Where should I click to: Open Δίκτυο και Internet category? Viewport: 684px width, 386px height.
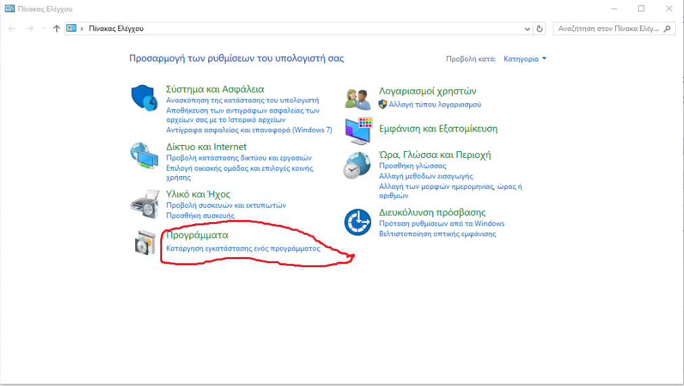(206, 147)
